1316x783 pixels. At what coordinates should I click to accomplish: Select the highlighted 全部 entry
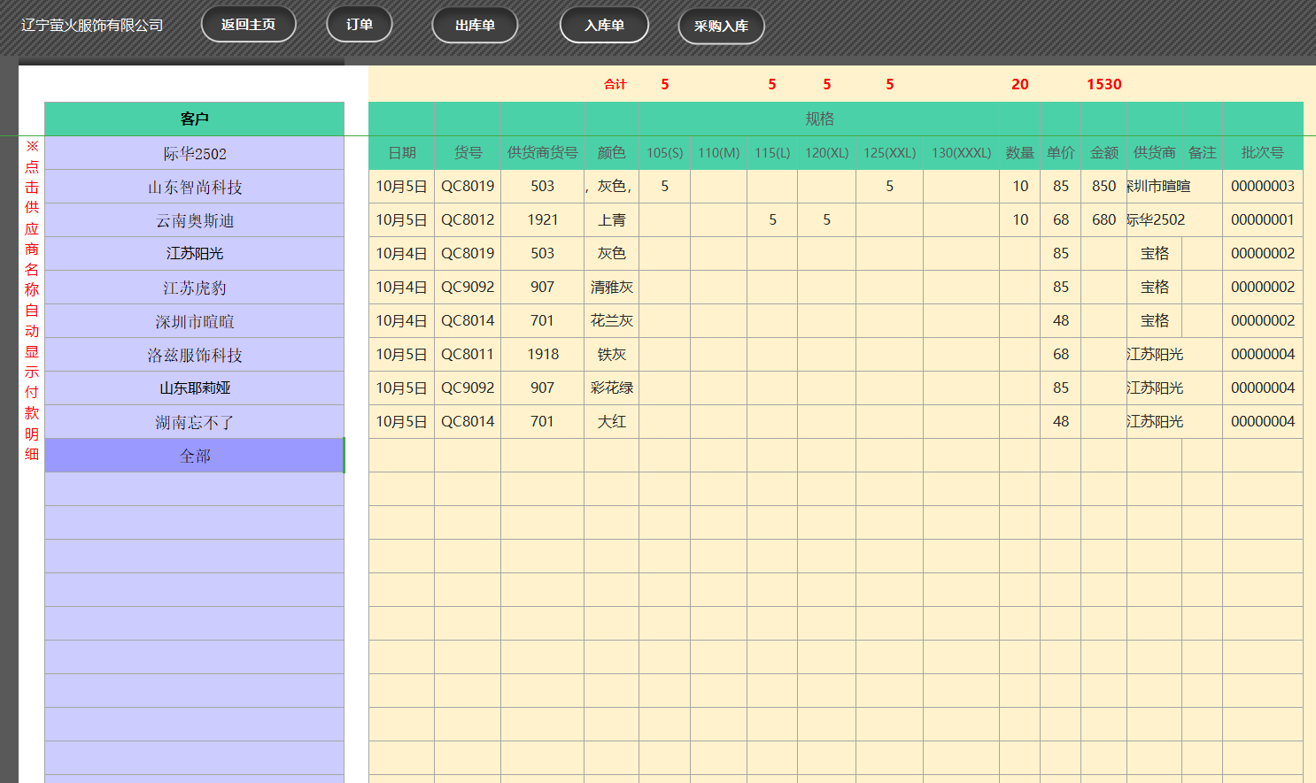pos(195,456)
